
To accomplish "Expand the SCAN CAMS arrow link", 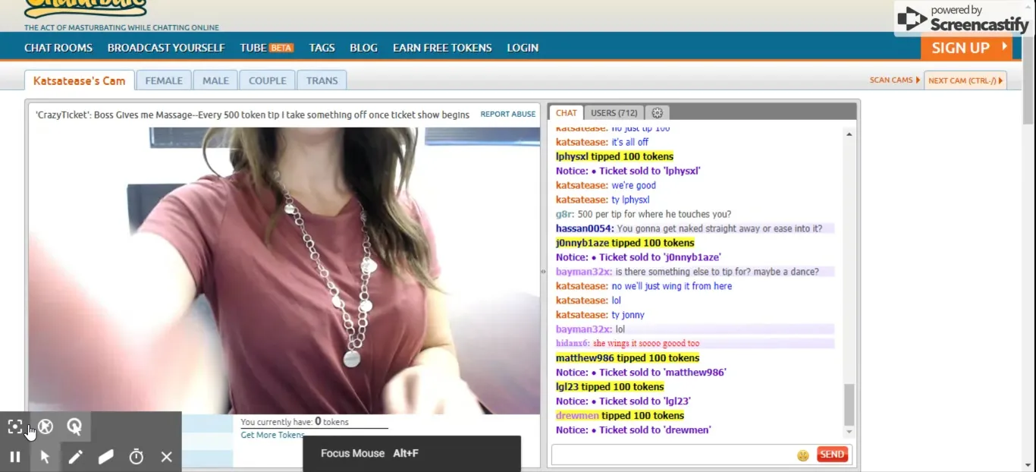I will click(x=895, y=80).
